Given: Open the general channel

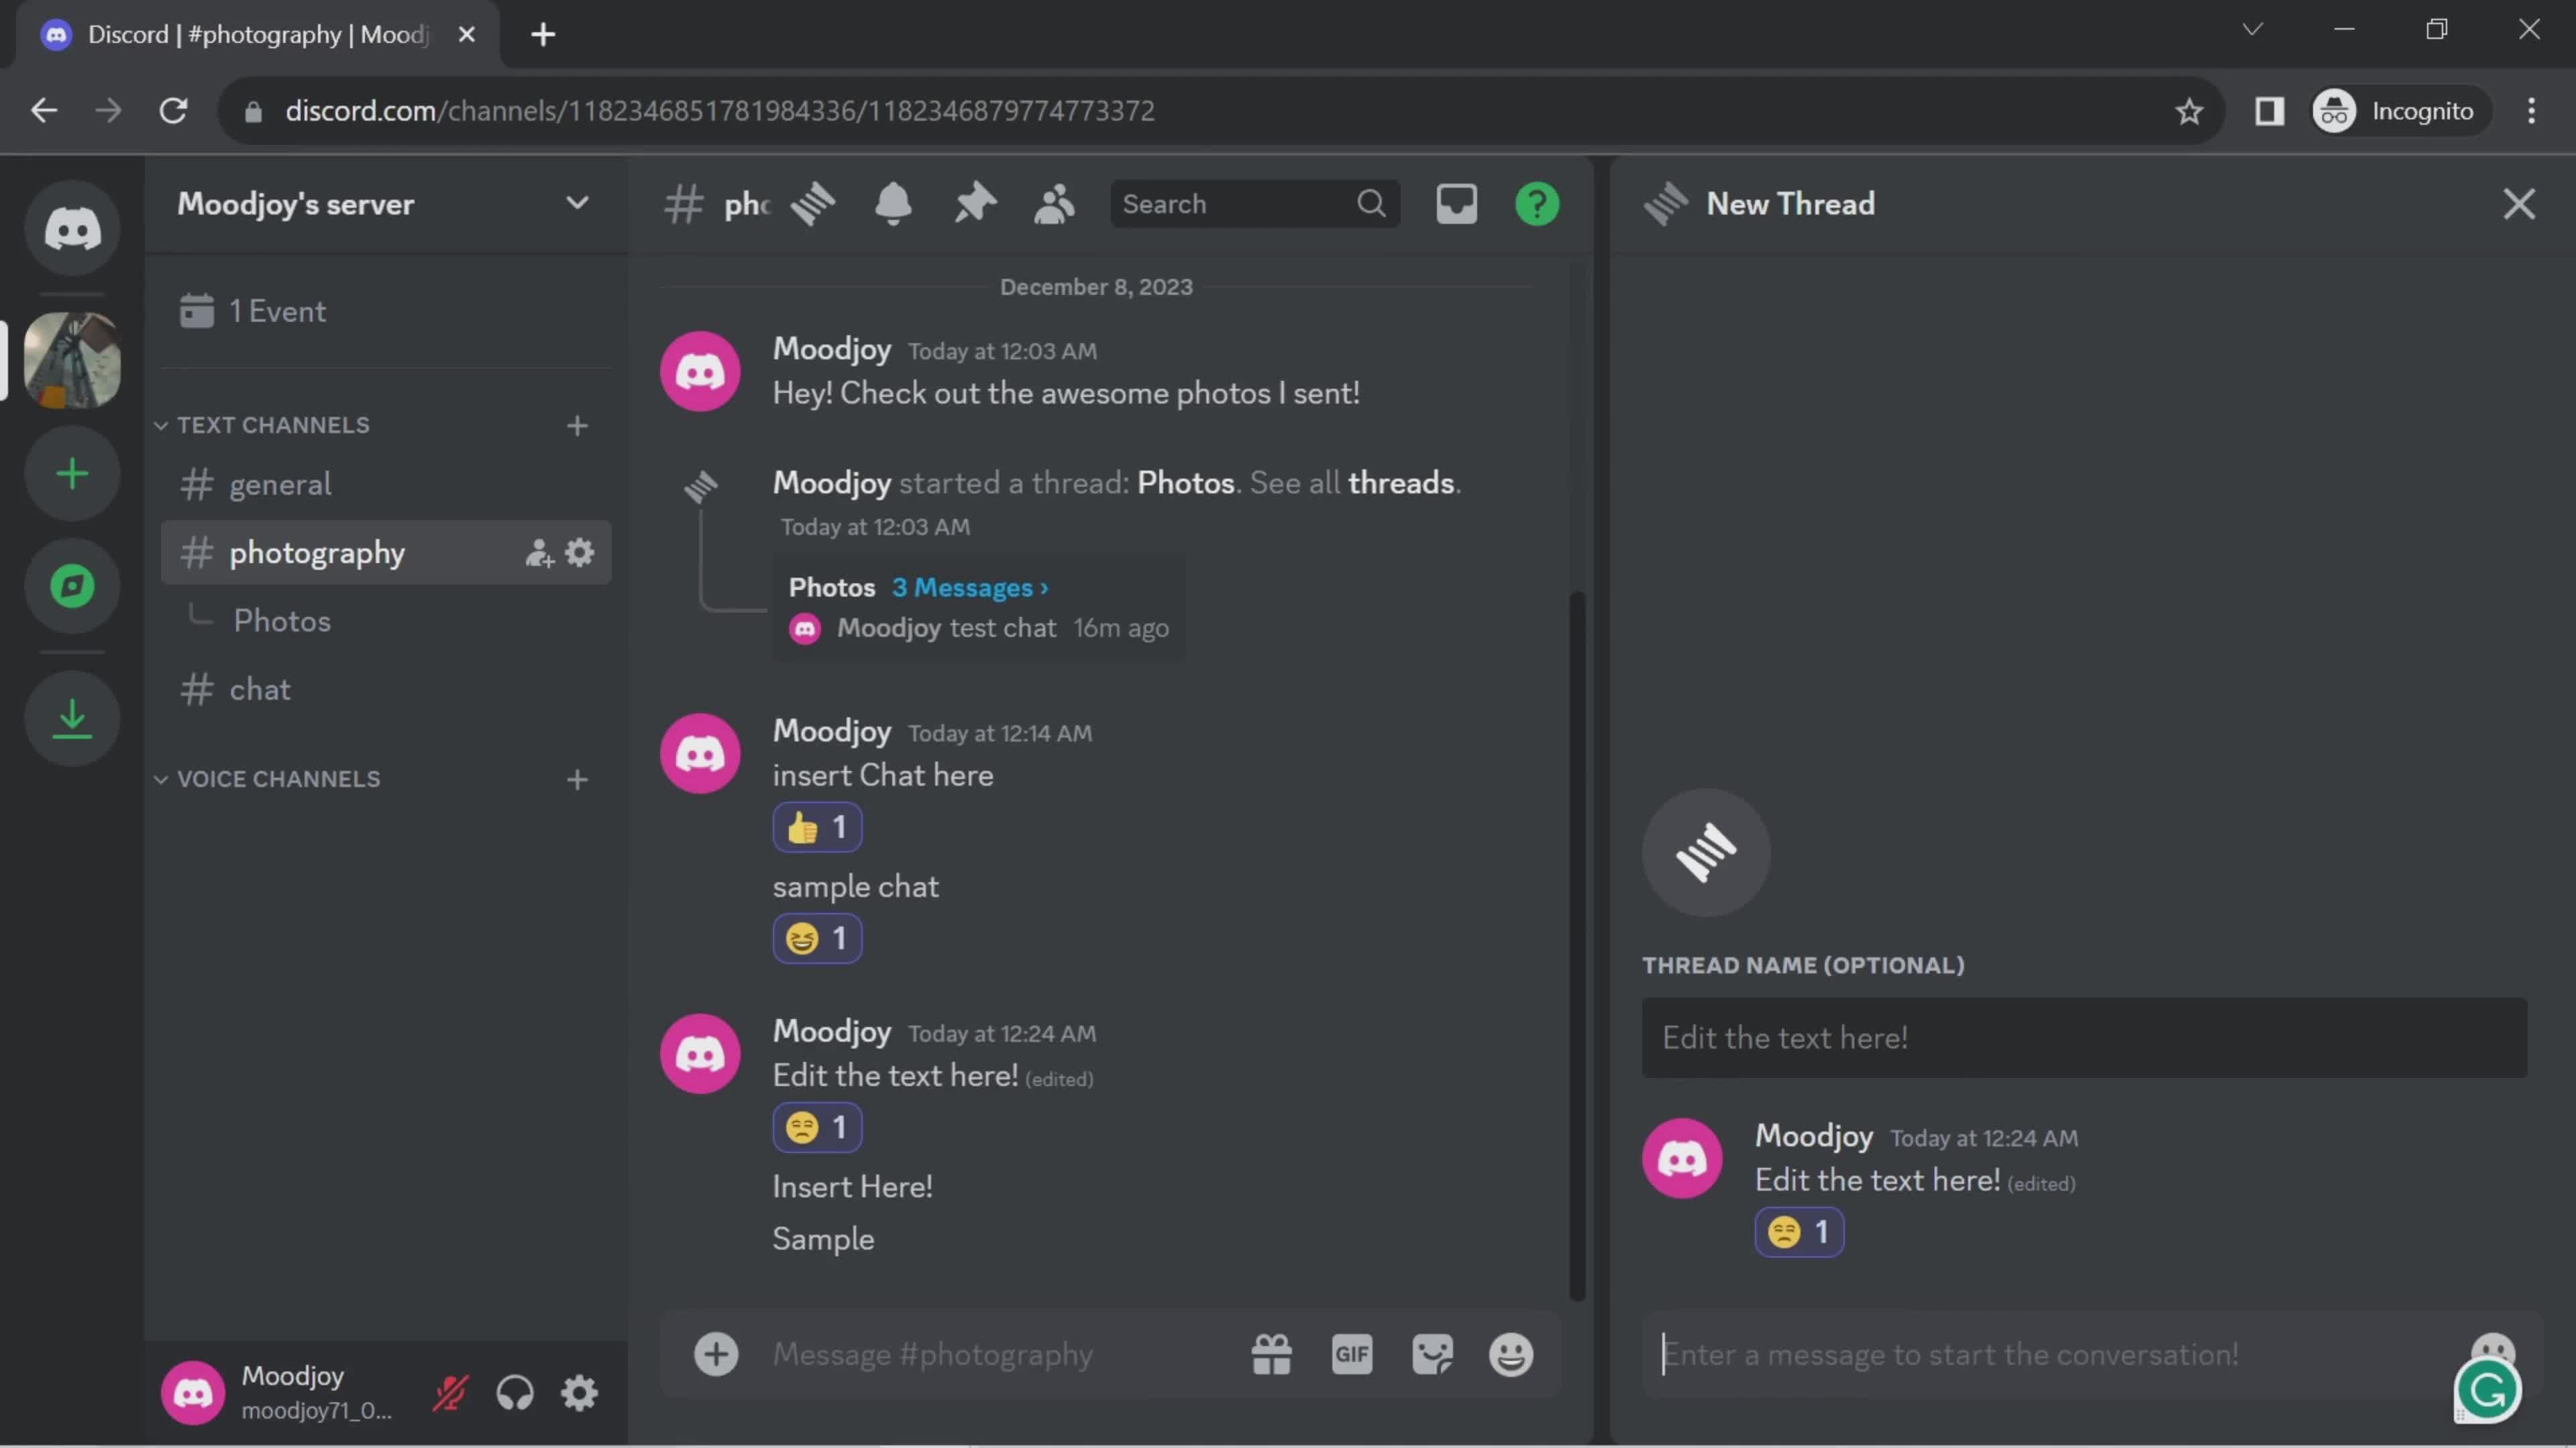Looking at the screenshot, I should (x=385, y=485).
